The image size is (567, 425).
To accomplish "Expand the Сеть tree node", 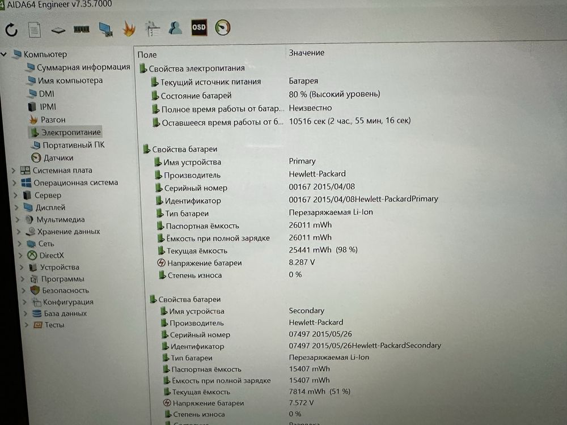I will point(20,244).
